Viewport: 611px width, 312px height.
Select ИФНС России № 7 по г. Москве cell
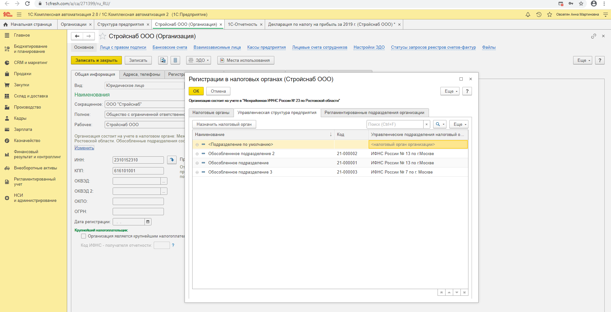[418, 172]
